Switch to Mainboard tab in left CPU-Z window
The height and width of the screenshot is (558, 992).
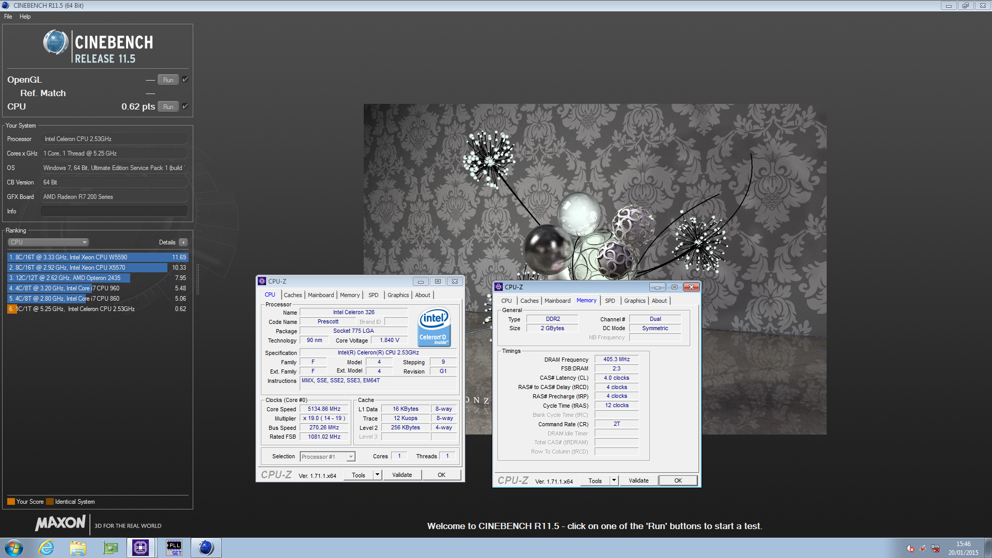pyautogui.click(x=321, y=295)
